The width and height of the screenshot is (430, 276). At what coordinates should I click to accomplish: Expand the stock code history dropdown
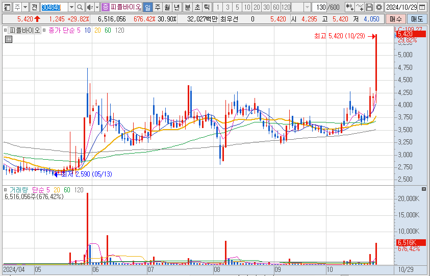(x=71, y=7)
